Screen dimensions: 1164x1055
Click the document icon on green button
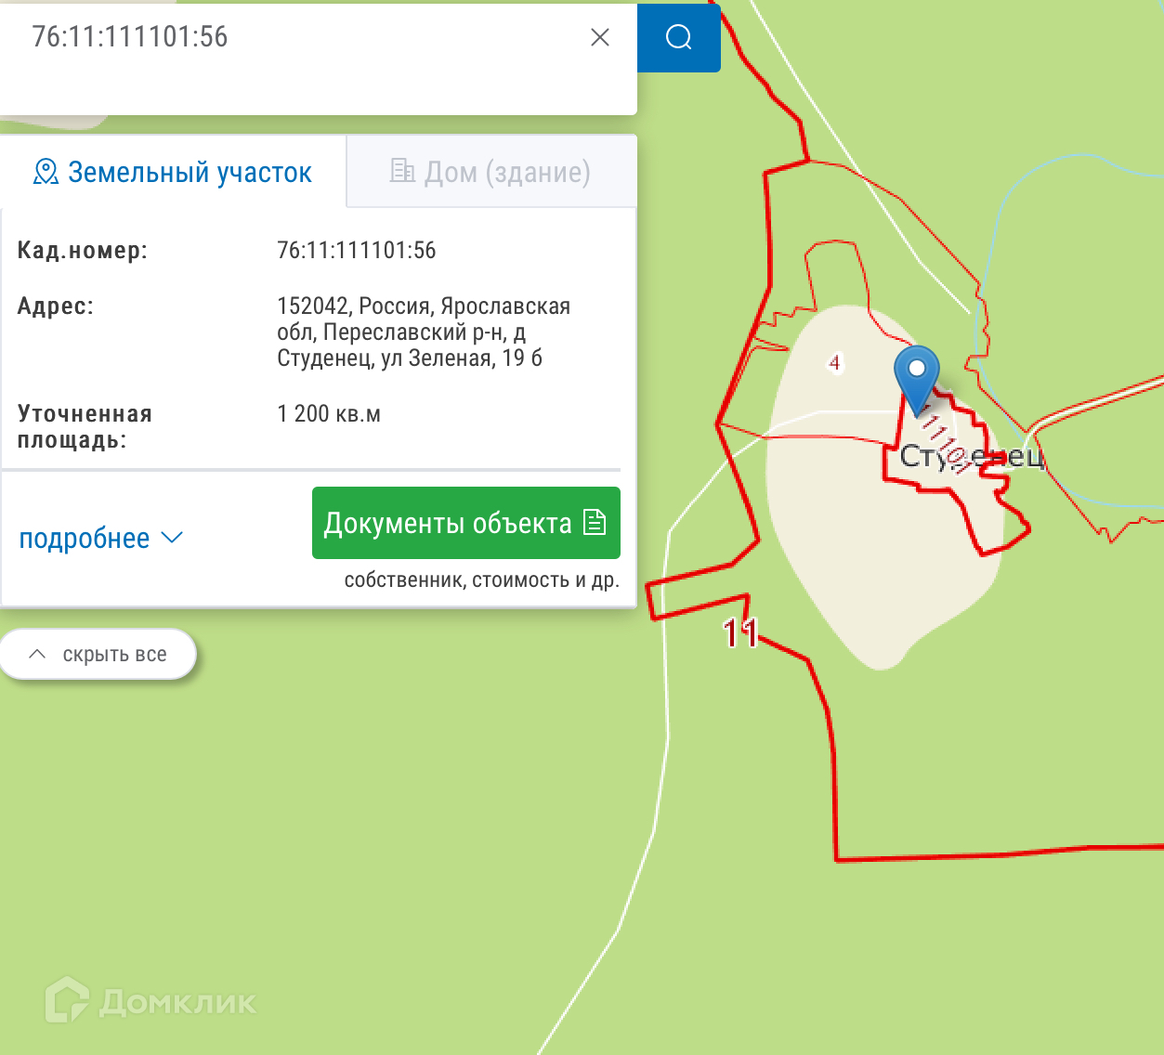595,523
